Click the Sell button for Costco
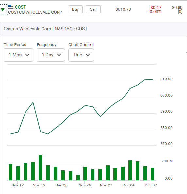The image size is (187, 194). point(93,9)
